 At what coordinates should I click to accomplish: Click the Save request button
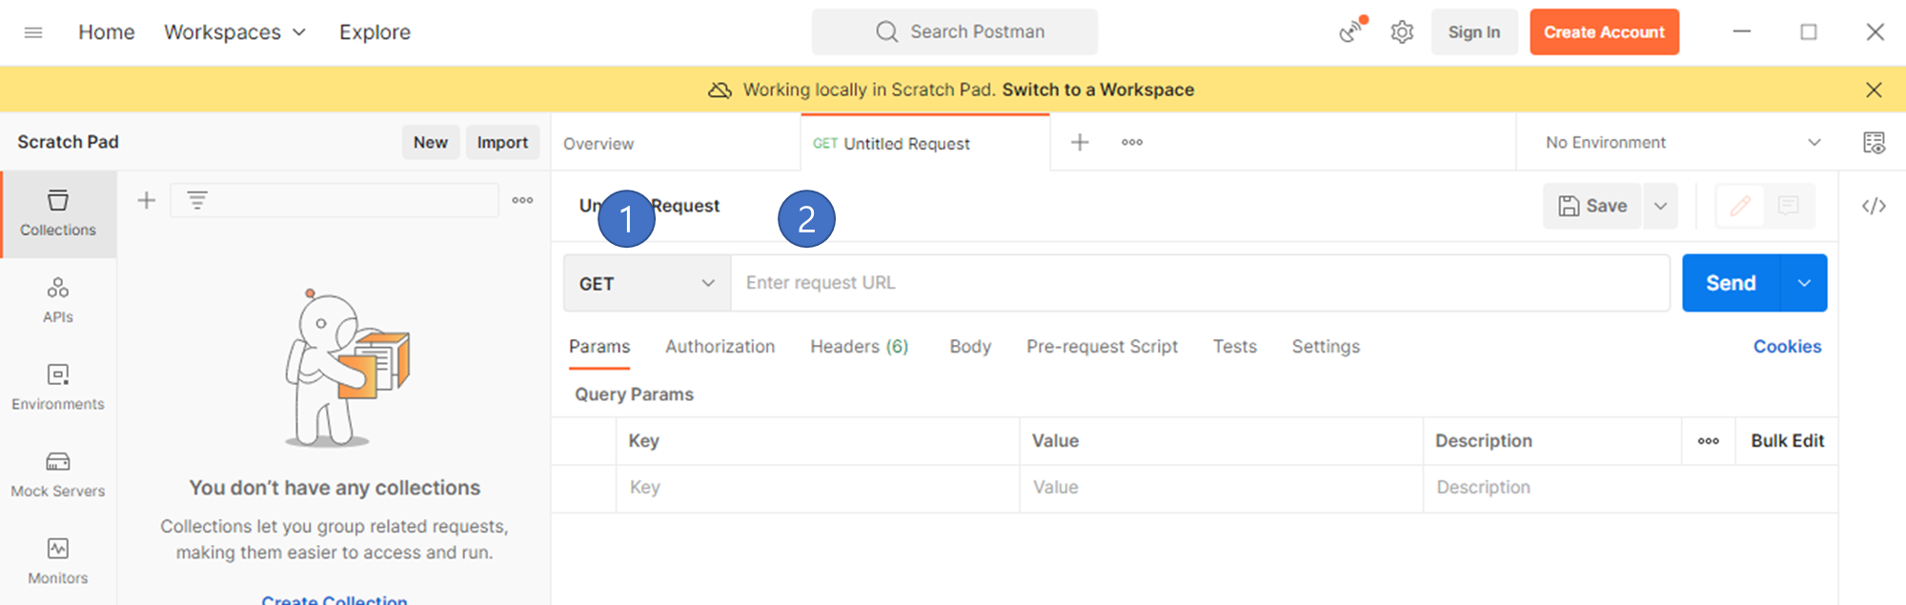point(1592,206)
